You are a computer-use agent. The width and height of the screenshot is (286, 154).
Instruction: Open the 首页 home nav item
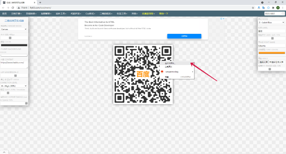pyautogui.click(x=4, y=14)
